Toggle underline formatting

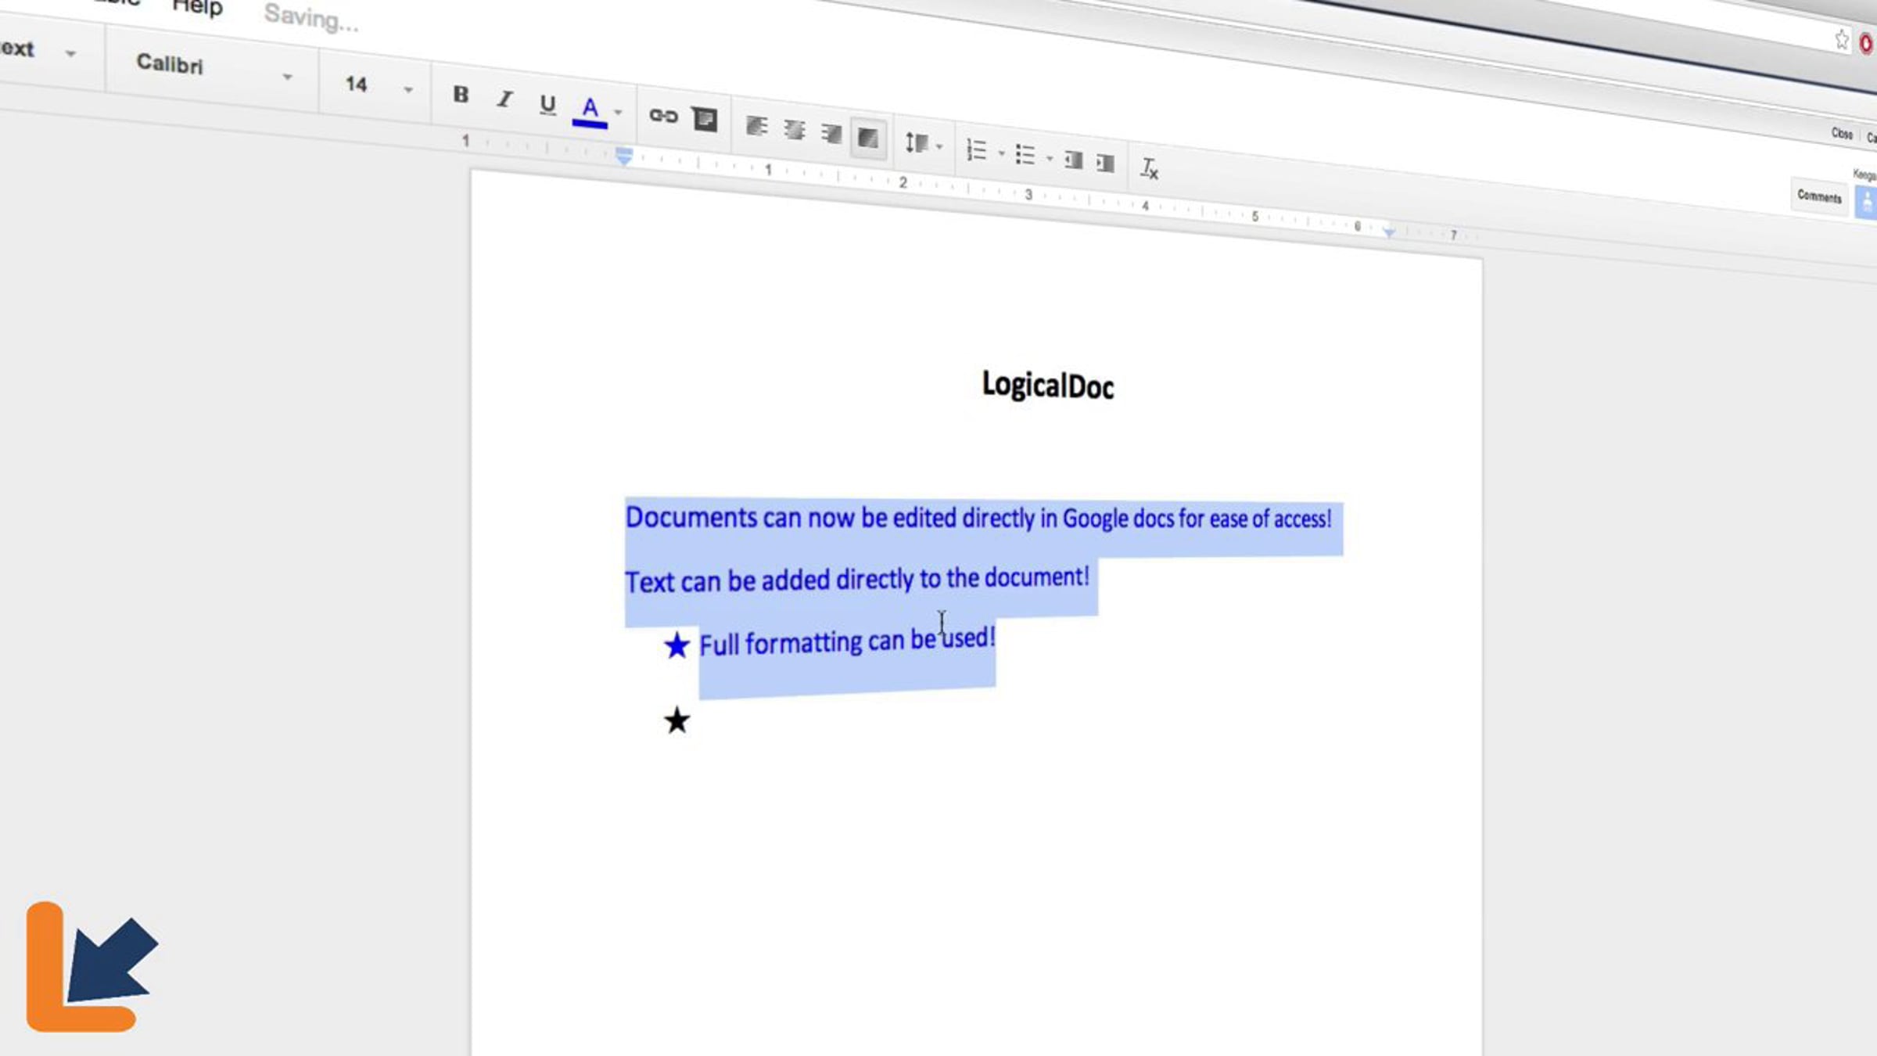click(x=547, y=104)
